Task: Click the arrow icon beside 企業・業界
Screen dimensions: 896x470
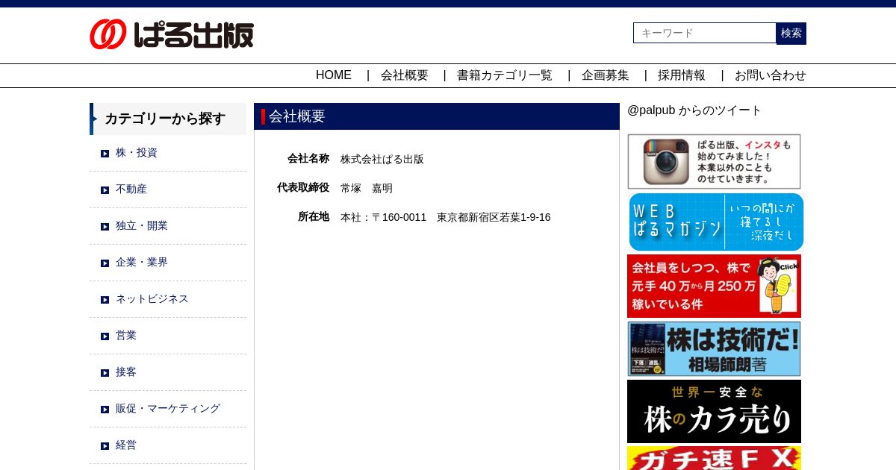Action: click(105, 263)
